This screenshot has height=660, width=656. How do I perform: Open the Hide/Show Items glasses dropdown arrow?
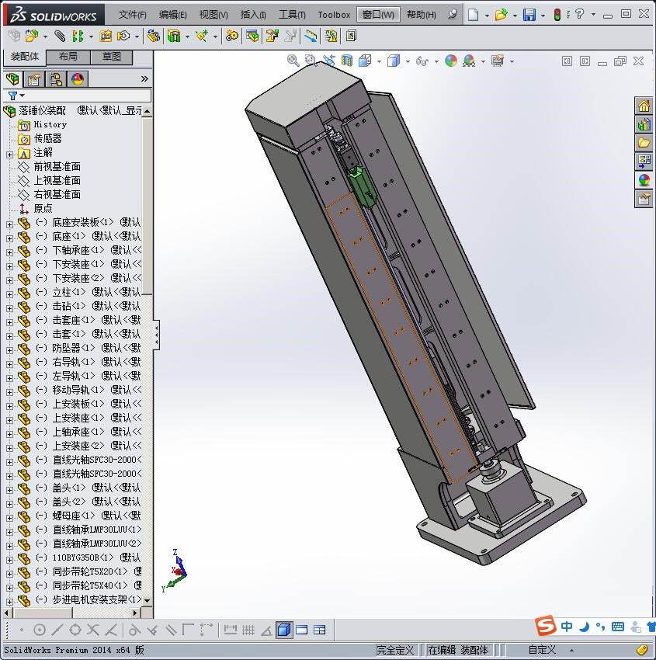click(x=436, y=61)
